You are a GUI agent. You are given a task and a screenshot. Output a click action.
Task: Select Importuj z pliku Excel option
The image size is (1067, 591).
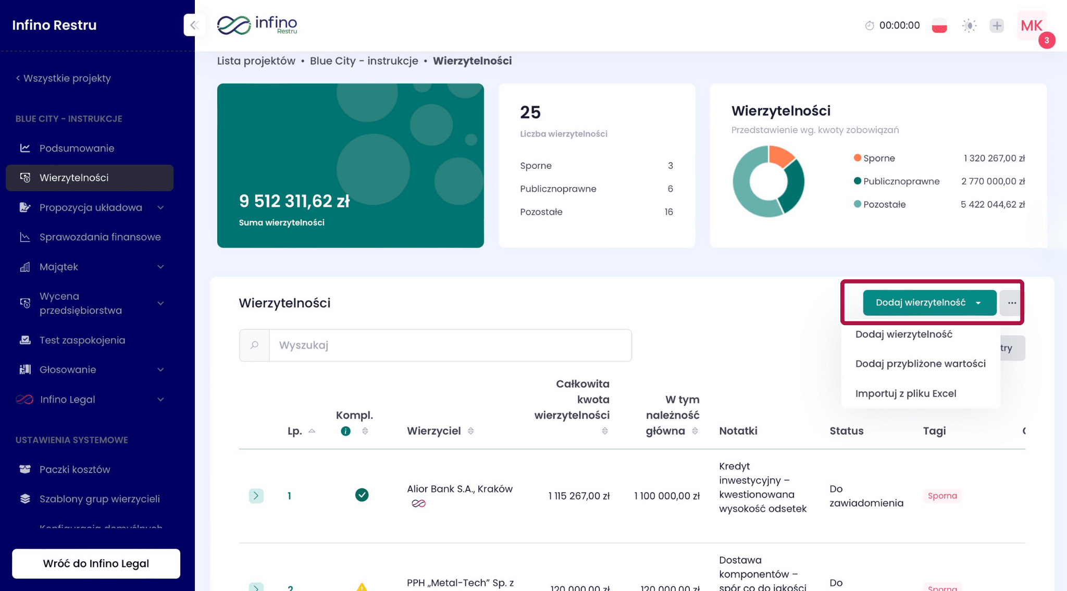(x=905, y=393)
